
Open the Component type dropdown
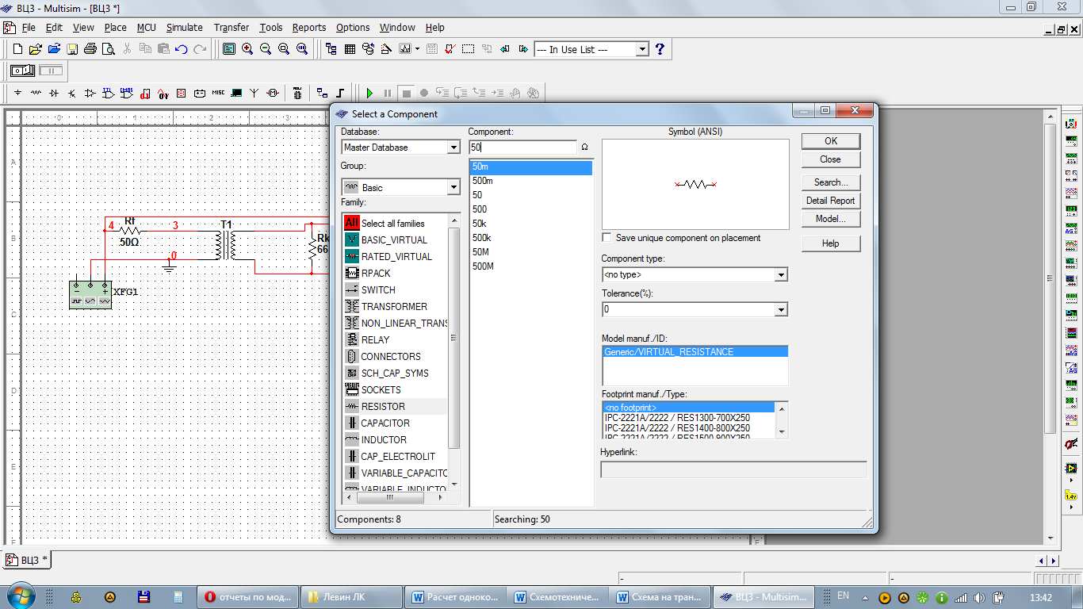[781, 274]
